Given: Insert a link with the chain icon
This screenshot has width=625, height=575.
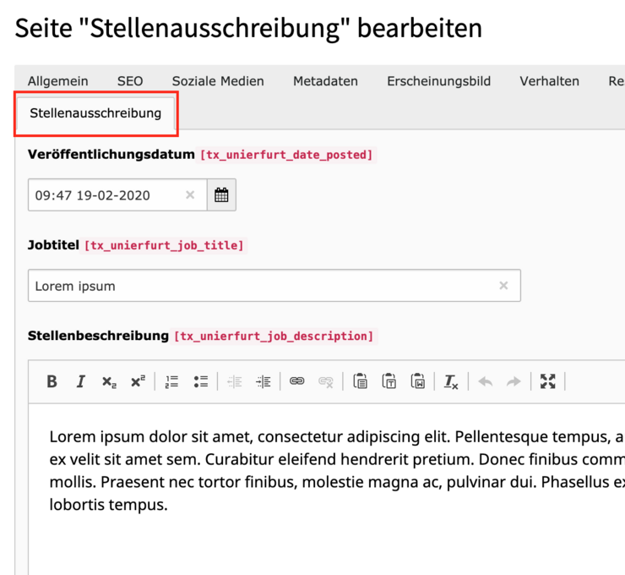Looking at the screenshot, I should [x=296, y=381].
